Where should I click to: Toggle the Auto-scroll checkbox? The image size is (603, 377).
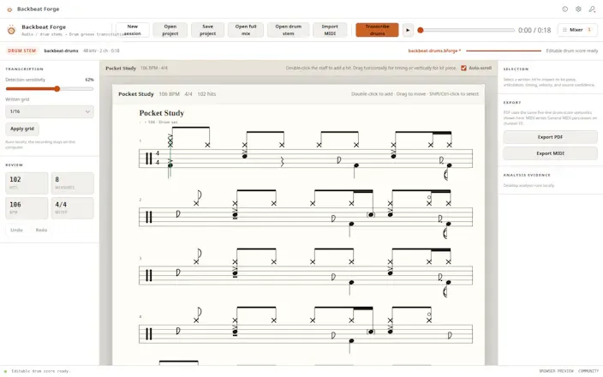463,68
